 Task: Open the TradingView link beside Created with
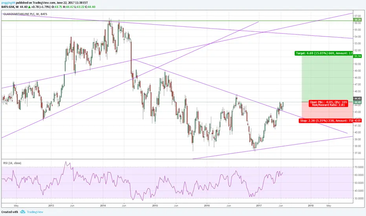pos(35,212)
